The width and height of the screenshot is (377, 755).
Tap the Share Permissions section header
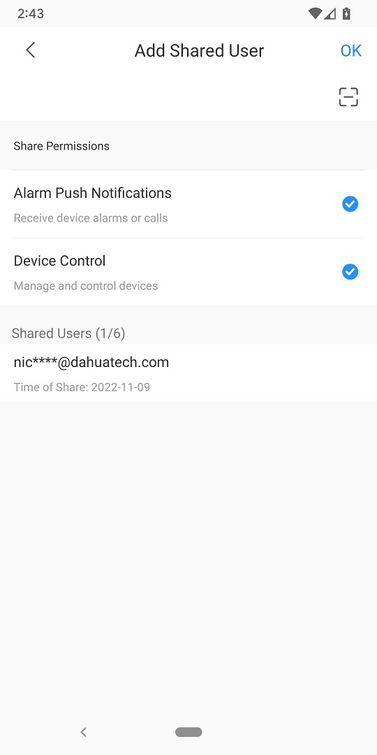coord(61,146)
